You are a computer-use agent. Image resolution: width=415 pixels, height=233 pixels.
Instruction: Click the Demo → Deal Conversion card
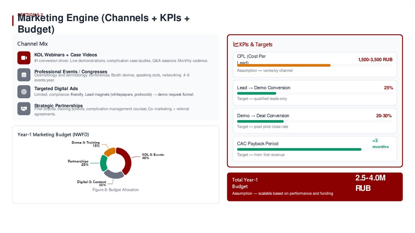[314, 121]
